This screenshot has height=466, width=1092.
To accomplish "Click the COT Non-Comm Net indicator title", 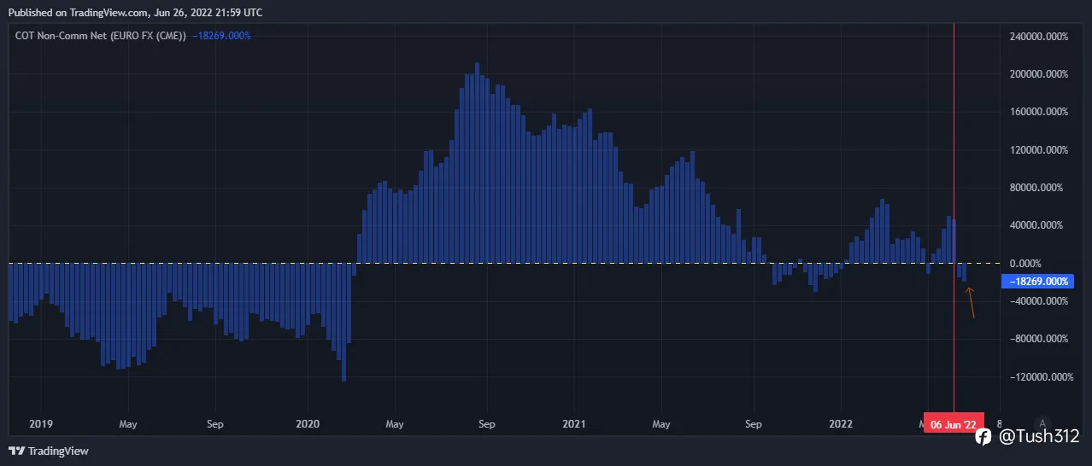I will pyautogui.click(x=101, y=36).
